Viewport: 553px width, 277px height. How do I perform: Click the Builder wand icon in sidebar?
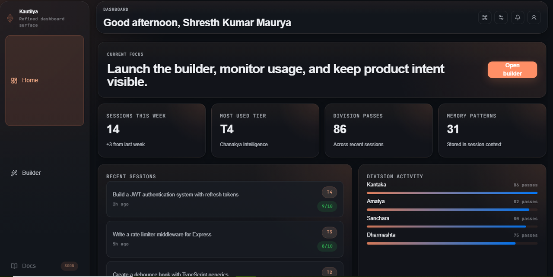(x=14, y=173)
